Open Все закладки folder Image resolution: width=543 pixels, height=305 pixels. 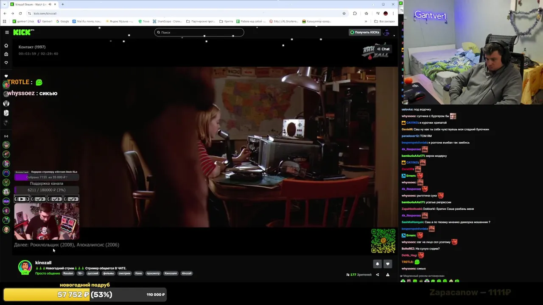(x=385, y=21)
